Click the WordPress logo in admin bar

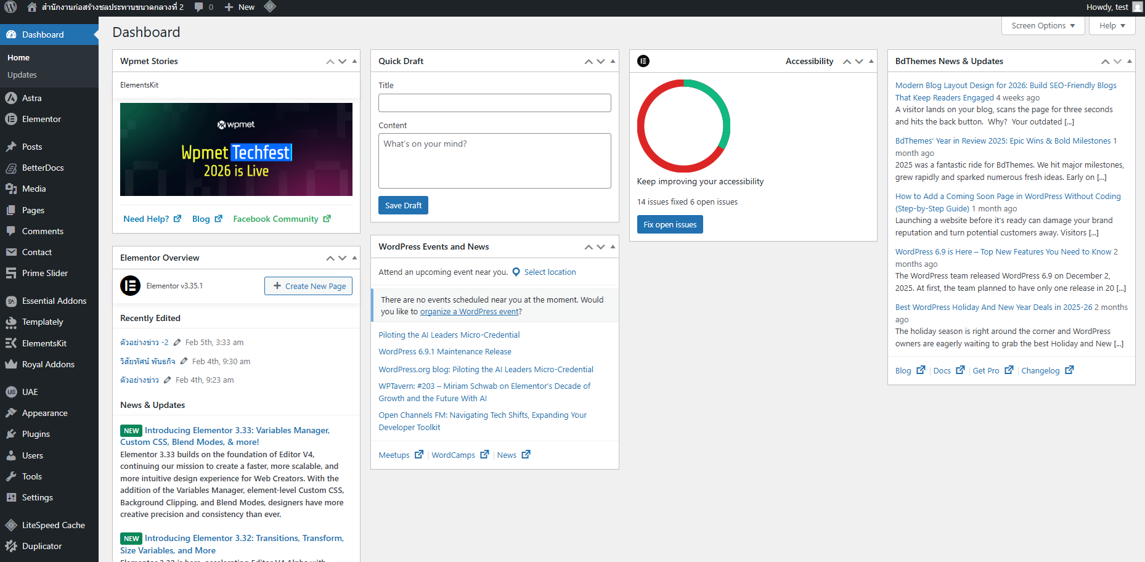[10, 7]
